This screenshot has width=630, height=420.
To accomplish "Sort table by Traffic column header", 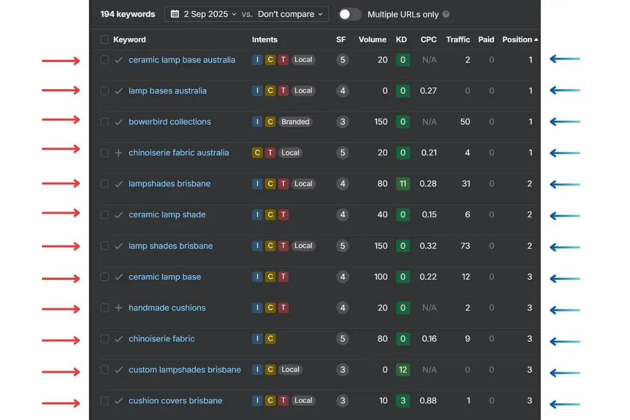I will 458,39.
